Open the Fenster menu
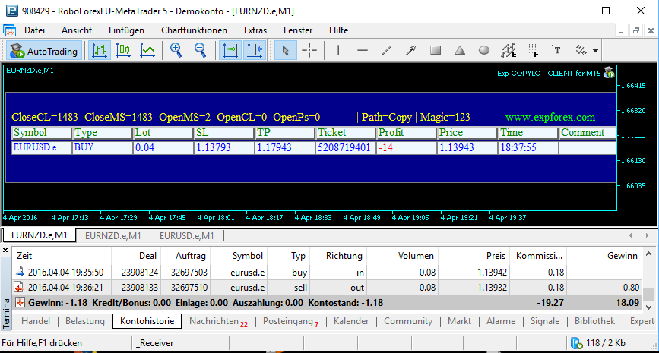This screenshot has height=353, width=659. coord(298,30)
